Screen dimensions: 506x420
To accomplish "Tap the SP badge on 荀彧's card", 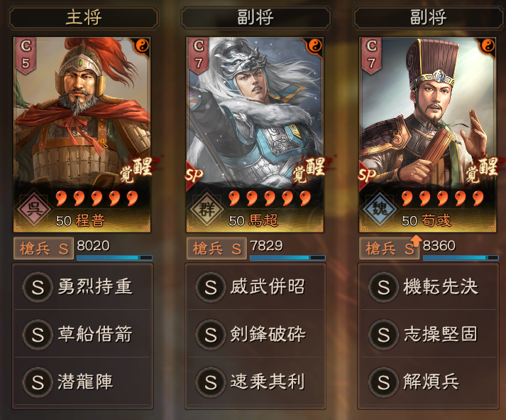I will tap(368, 175).
